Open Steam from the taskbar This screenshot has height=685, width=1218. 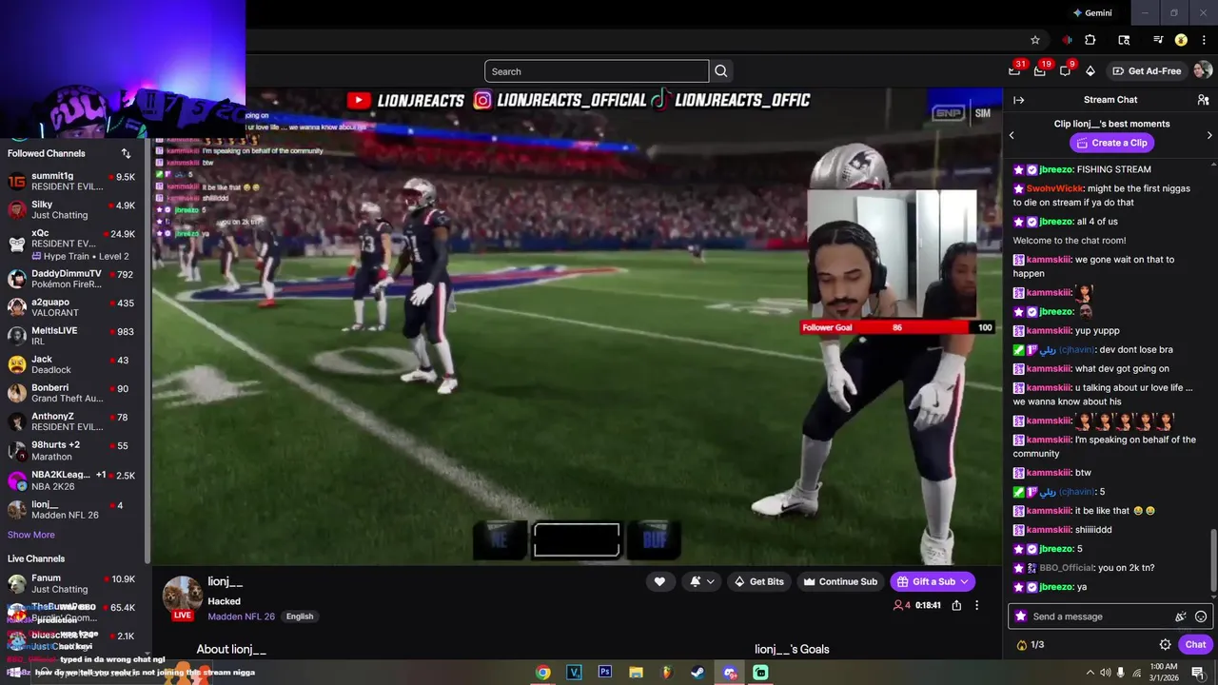click(698, 672)
